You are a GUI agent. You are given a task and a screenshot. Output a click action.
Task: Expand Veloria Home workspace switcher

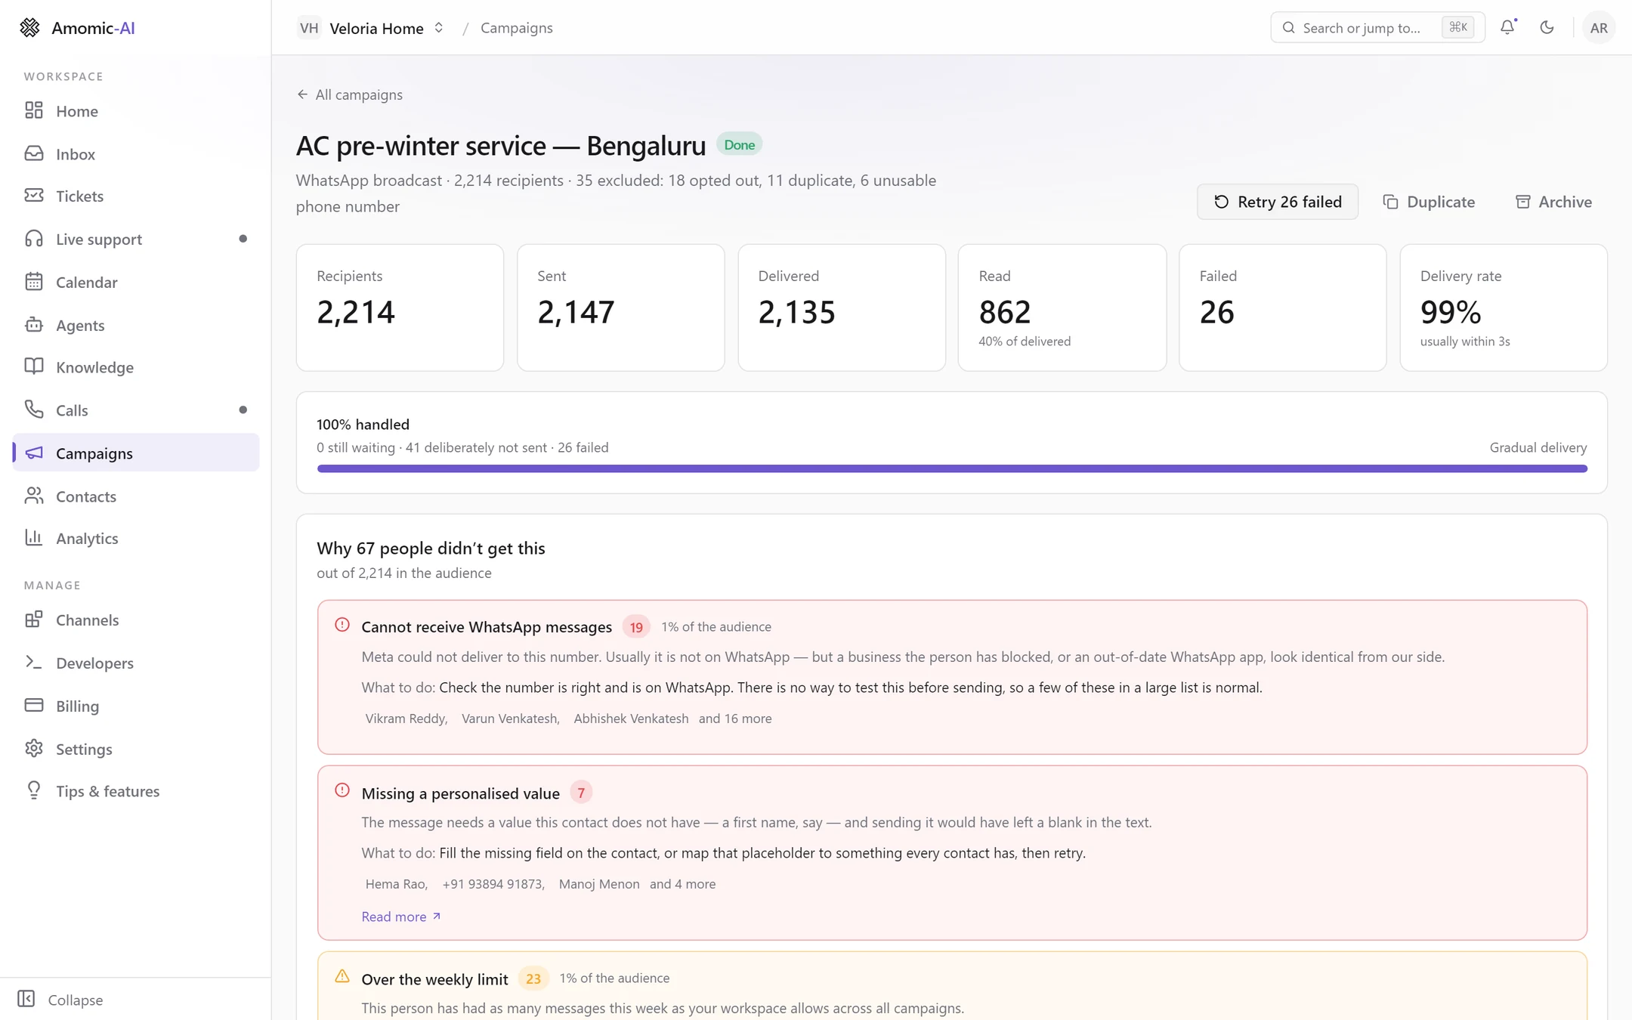371,27
